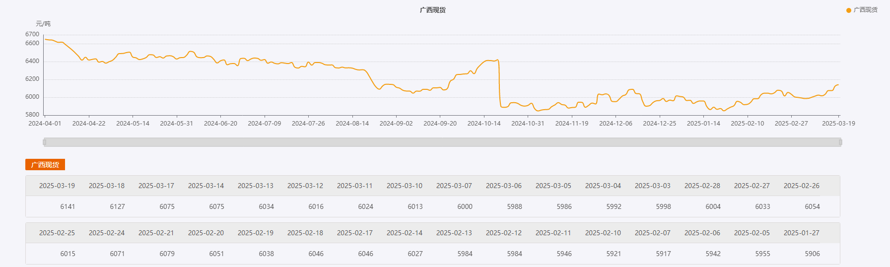
Task: Click the chart title 广西现货 at top center
Action: coord(432,10)
